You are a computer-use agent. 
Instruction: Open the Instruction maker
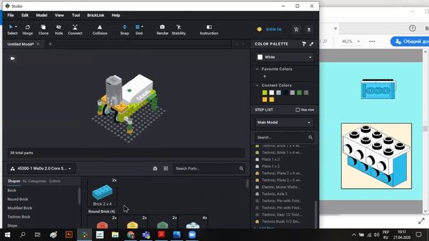click(209, 29)
